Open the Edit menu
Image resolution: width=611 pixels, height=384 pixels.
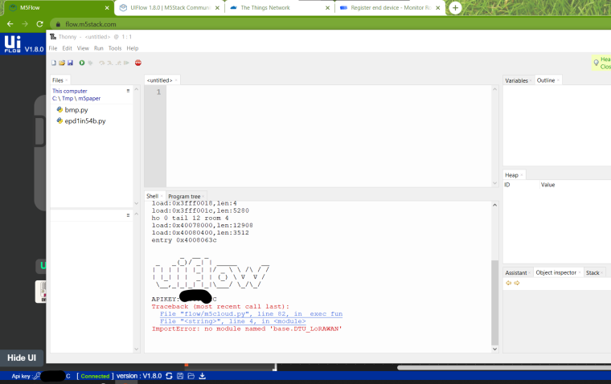67,48
